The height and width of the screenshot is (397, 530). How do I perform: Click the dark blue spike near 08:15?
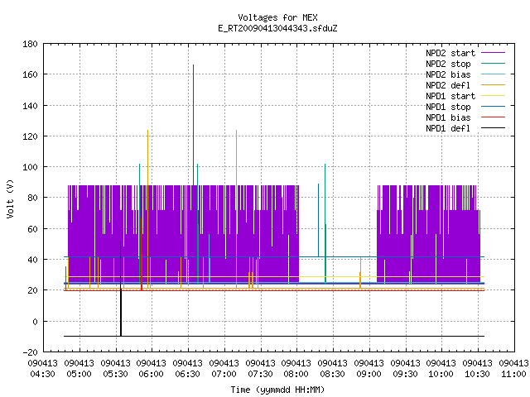click(318, 220)
